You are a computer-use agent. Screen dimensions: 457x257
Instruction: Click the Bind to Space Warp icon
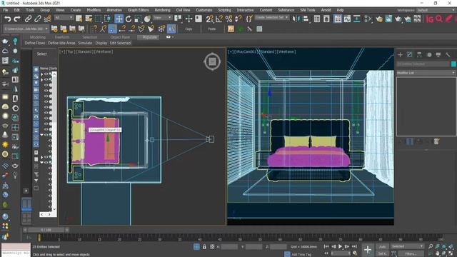pos(47,19)
